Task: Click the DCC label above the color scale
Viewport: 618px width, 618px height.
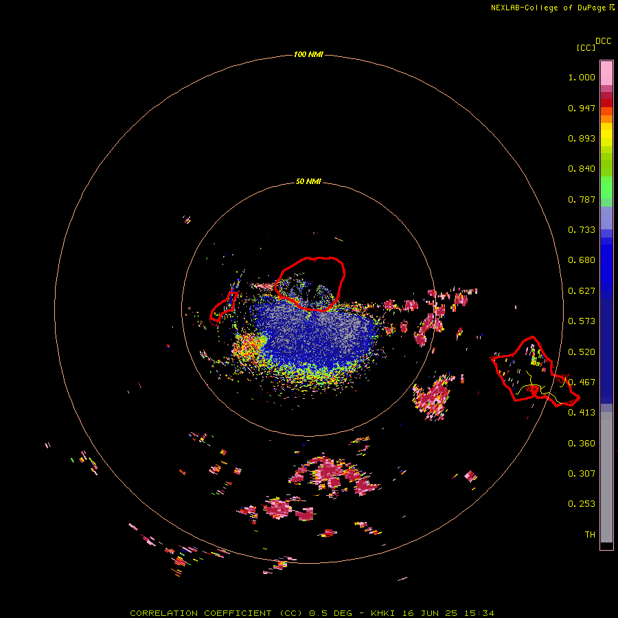Action: [x=603, y=41]
